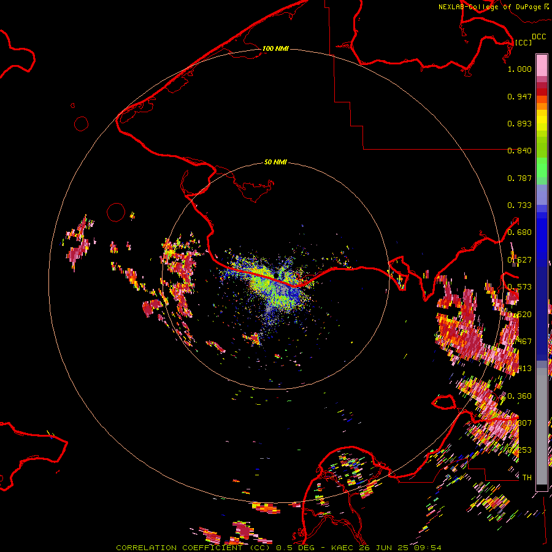Select the 0.947 scale value
The image size is (552, 552).
pos(519,96)
